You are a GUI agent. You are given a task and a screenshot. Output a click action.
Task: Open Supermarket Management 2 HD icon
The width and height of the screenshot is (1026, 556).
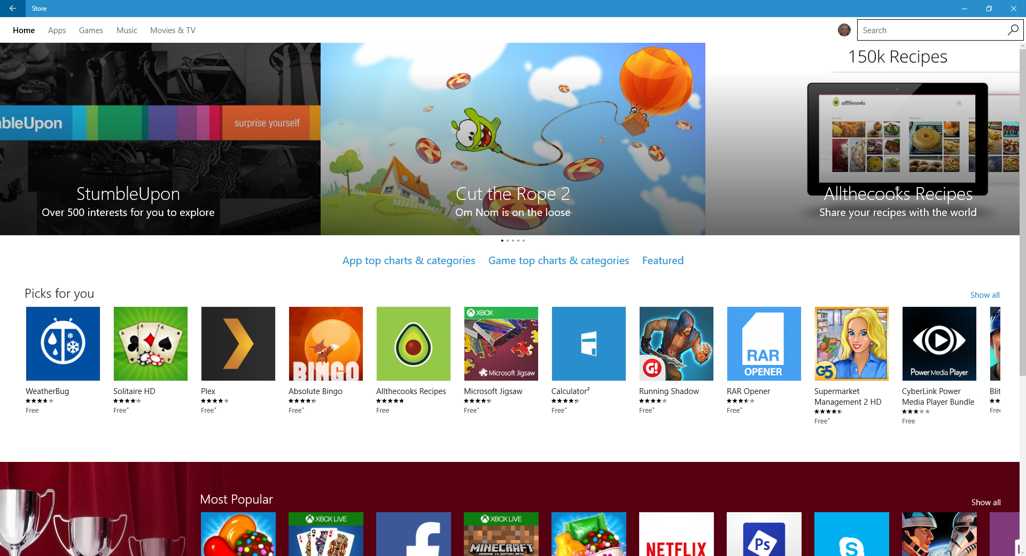coord(852,344)
